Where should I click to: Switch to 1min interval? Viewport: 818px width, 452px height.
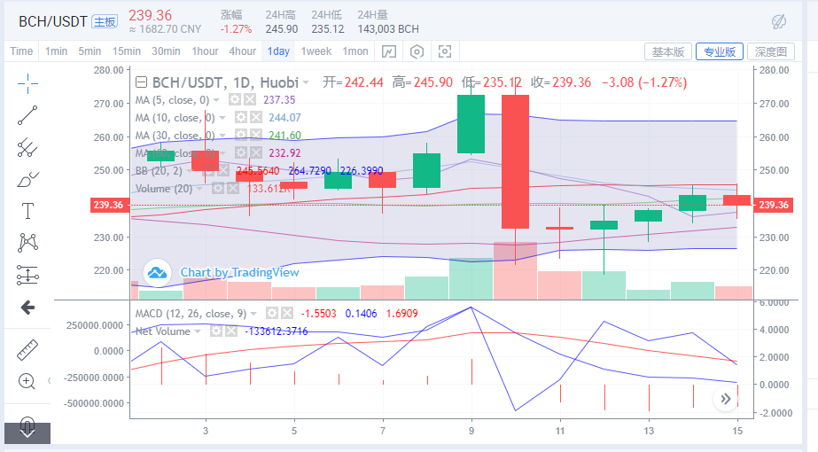pos(56,51)
